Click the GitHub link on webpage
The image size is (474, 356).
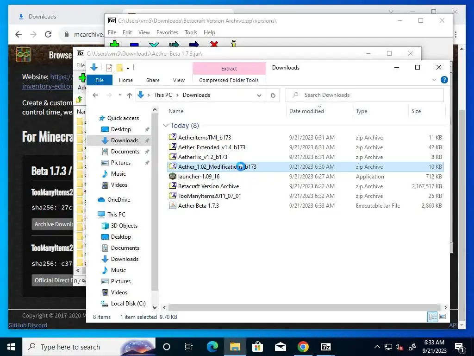[x=17, y=325]
